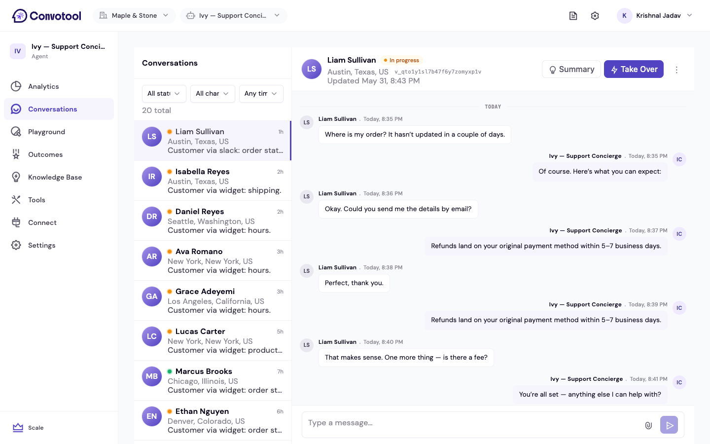The width and height of the screenshot is (710, 444).
Task: Click the IV agent avatar in sidebar
Action: pyautogui.click(x=18, y=51)
